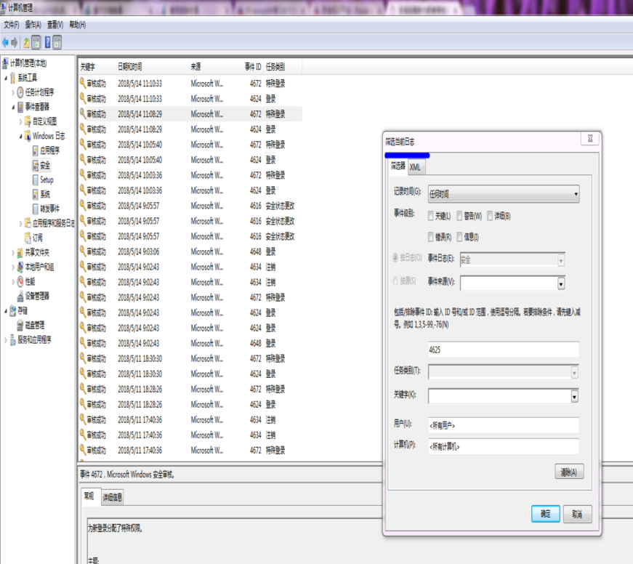Screen dimensions: 633x564
Task: Click the Up one level toolbar icon
Action: click(x=27, y=43)
